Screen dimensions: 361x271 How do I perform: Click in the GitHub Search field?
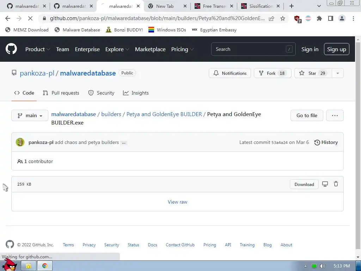253,49
